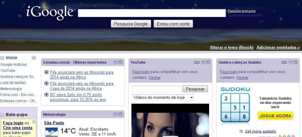Click the YouTube gadget search text field
302x137 pixels.
[x=157, y=89]
